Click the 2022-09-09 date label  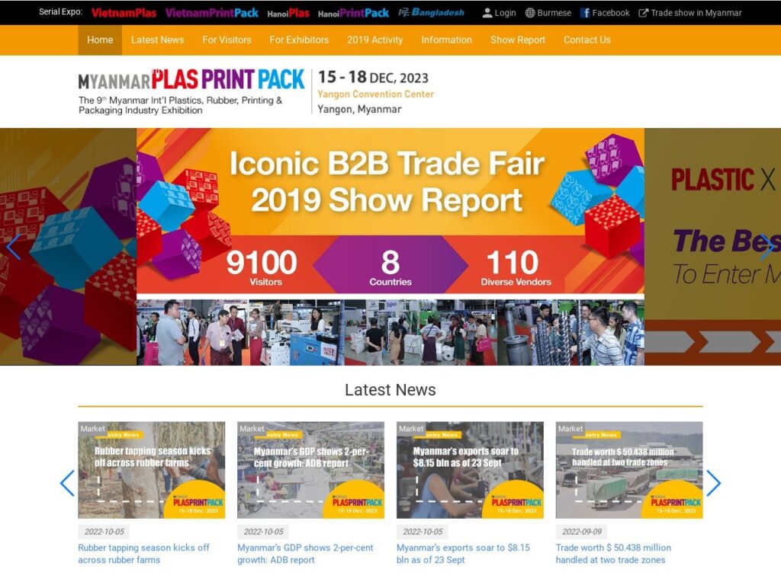point(582,531)
